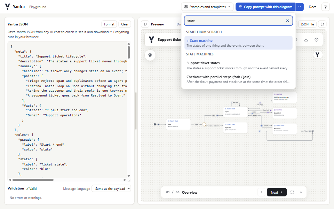The height and width of the screenshot is (209, 334).
Task: Click the Next step button
Action: click(277, 192)
